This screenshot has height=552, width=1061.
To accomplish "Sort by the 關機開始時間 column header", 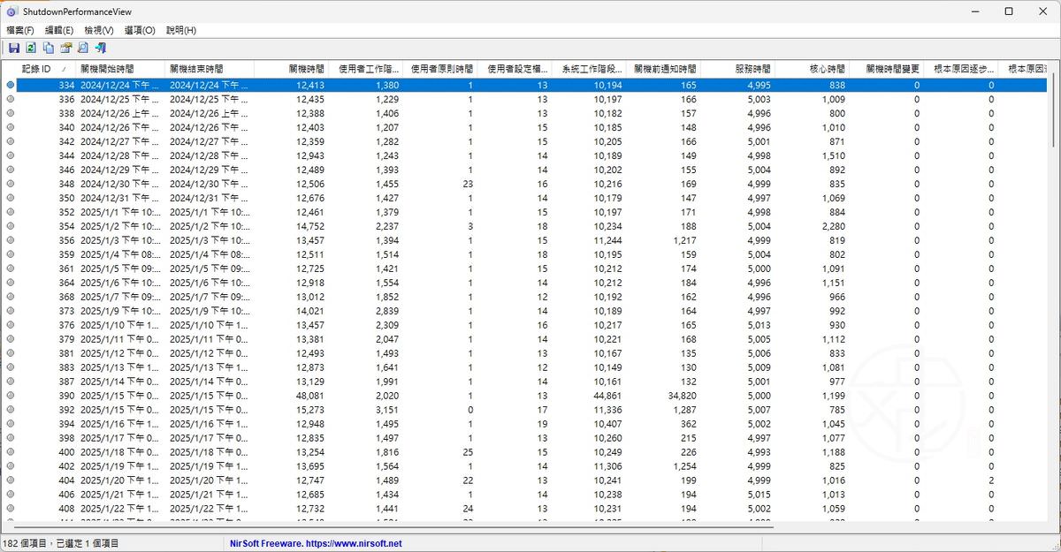I will (120, 68).
